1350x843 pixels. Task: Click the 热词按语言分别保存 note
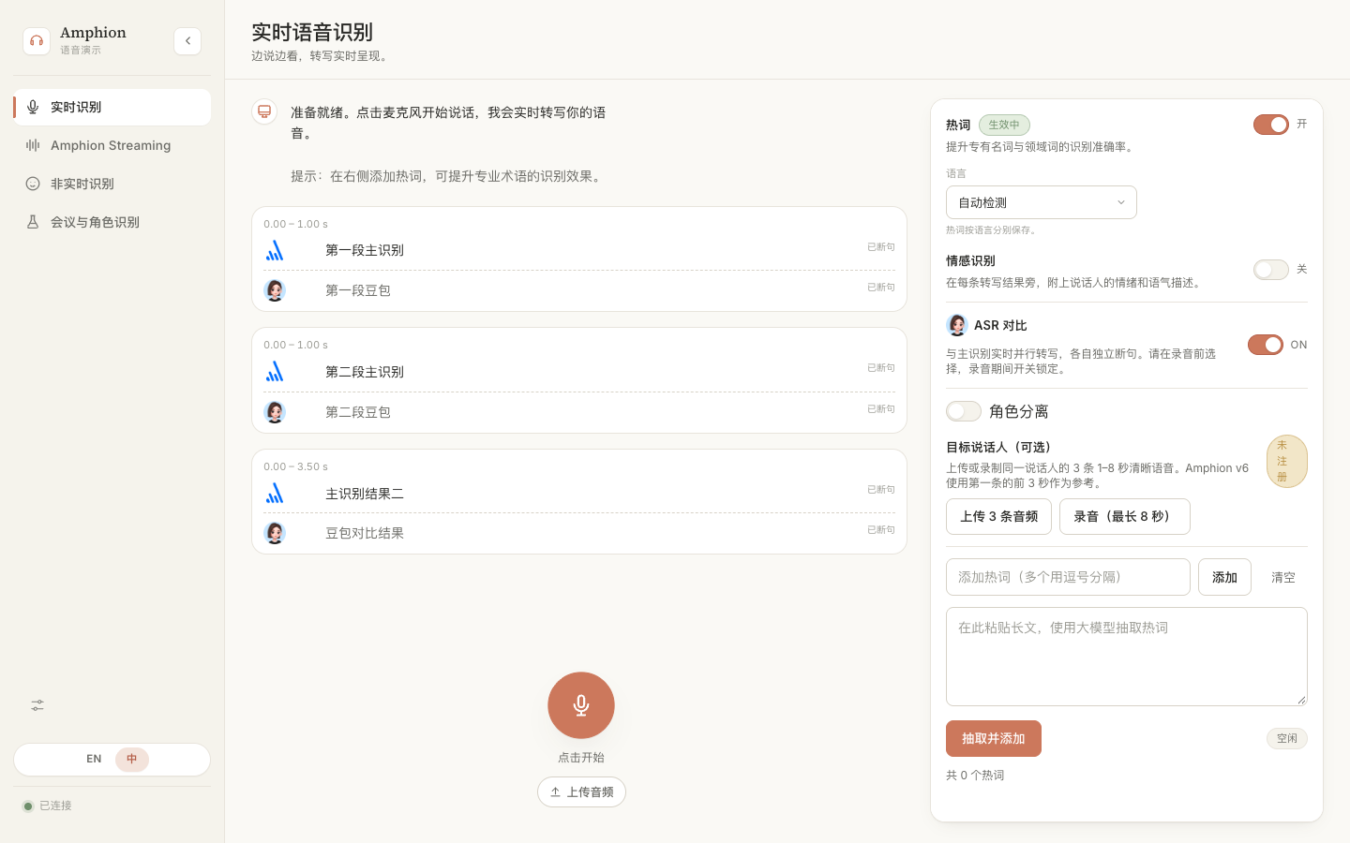tap(992, 230)
